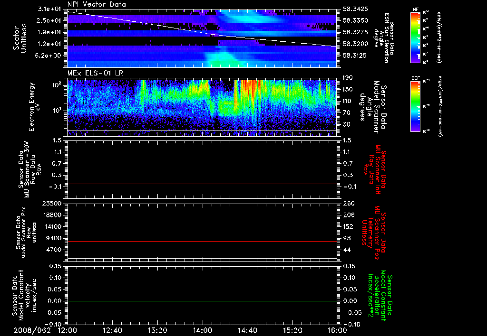487x336 pixels.
Task: Select the 14:00 time axis label
Action: (x=202, y=330)
